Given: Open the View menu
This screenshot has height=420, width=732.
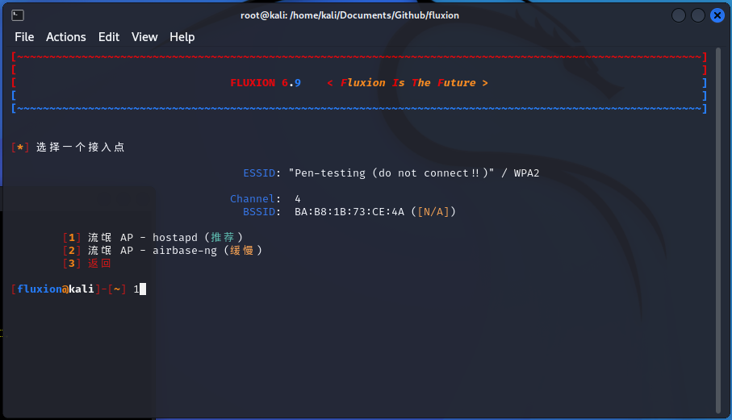Looking at the screenshot, I should (144, 37).
